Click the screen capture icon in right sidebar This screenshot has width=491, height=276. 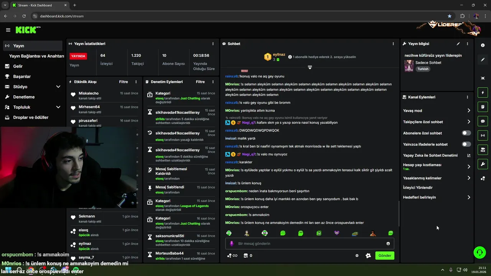pyautogui.click(x=483, y=78)
